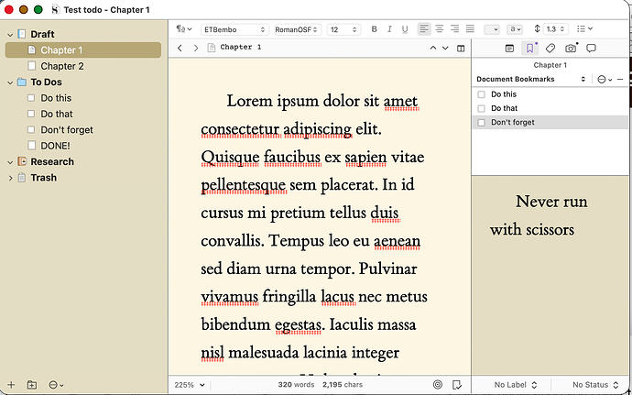Add a new document with plus button
The height and width of the screenshot is (395, 632).
point(11,385)
